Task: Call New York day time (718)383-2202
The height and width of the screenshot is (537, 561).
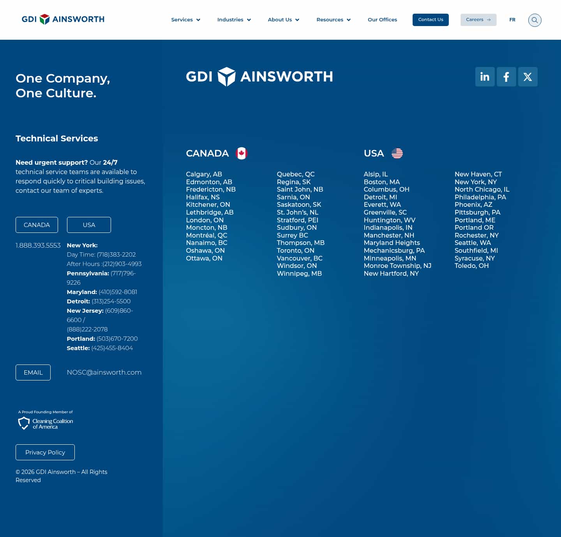Action: (x=116, y=255)
